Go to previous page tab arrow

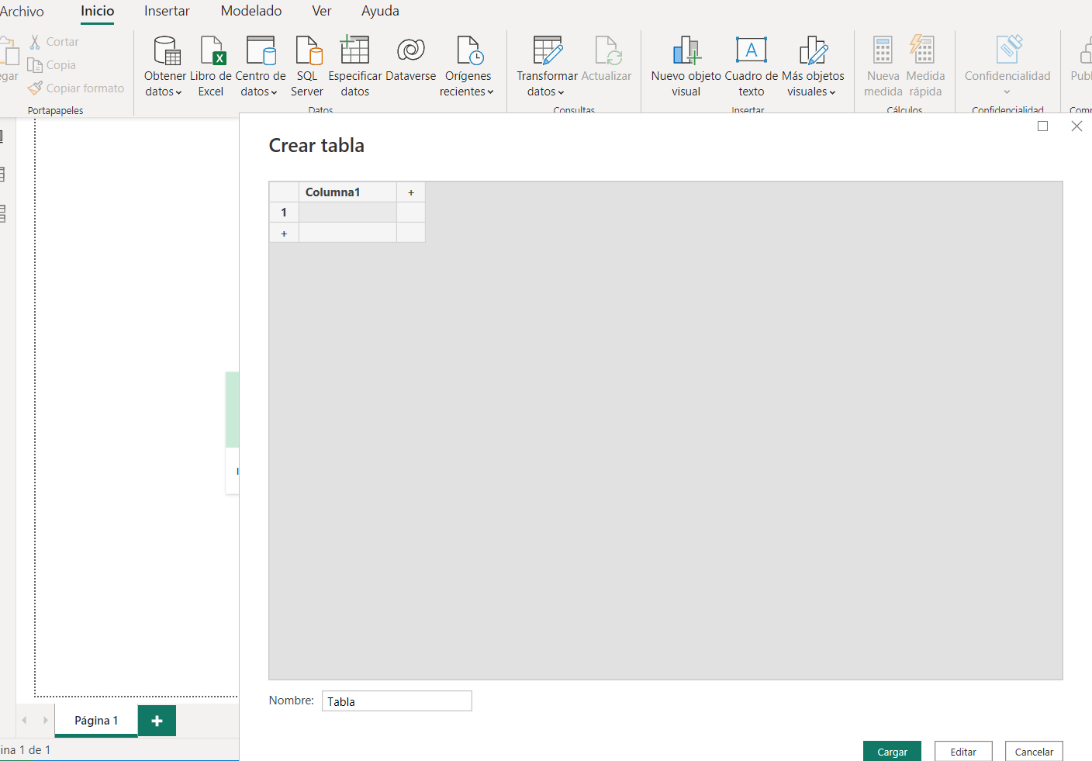(24, 720)
